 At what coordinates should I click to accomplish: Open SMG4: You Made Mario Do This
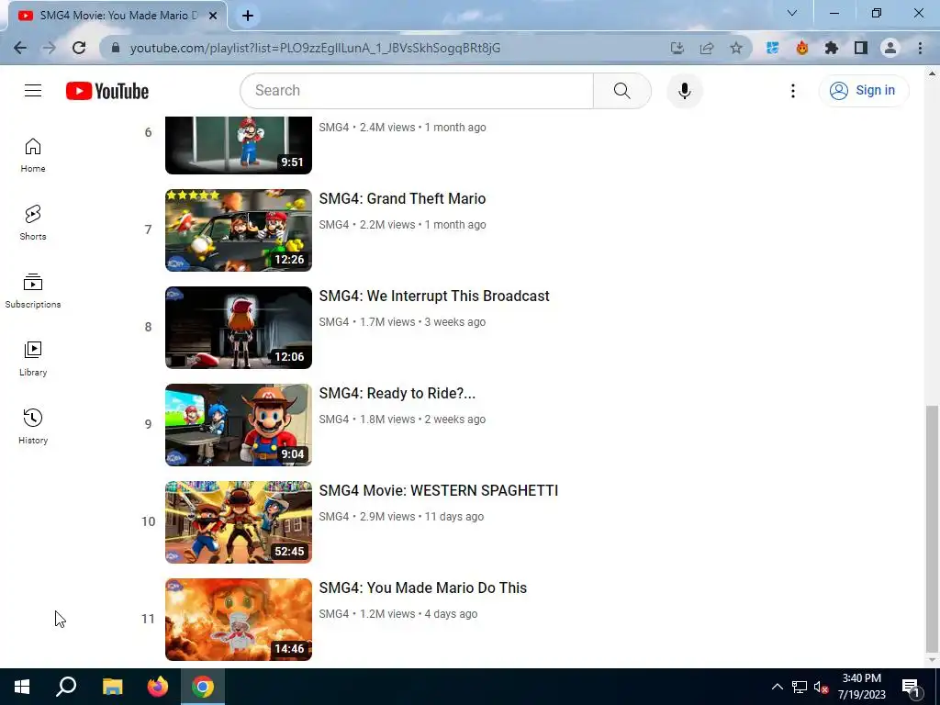coord(422,587)
